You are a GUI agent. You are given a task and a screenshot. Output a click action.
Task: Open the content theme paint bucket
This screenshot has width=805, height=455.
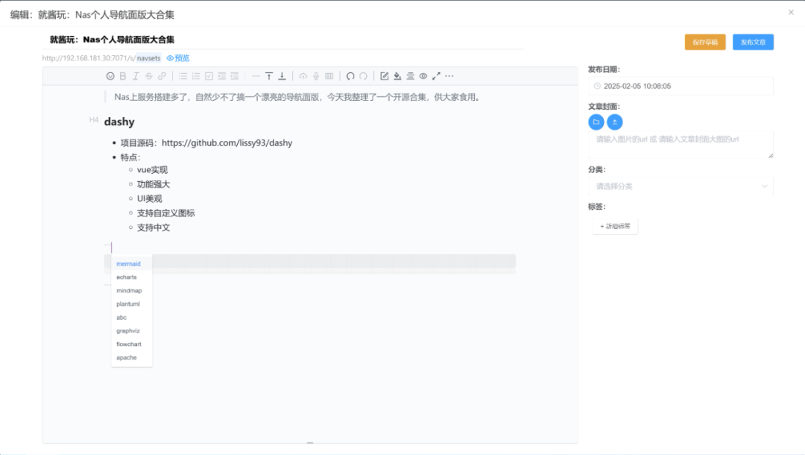[x=397, y=76]
